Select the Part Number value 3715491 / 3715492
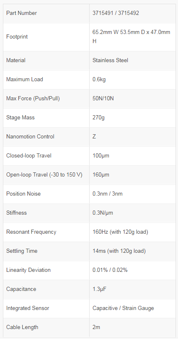This screenshot has height=339, width=178. [x=116, y=13]
